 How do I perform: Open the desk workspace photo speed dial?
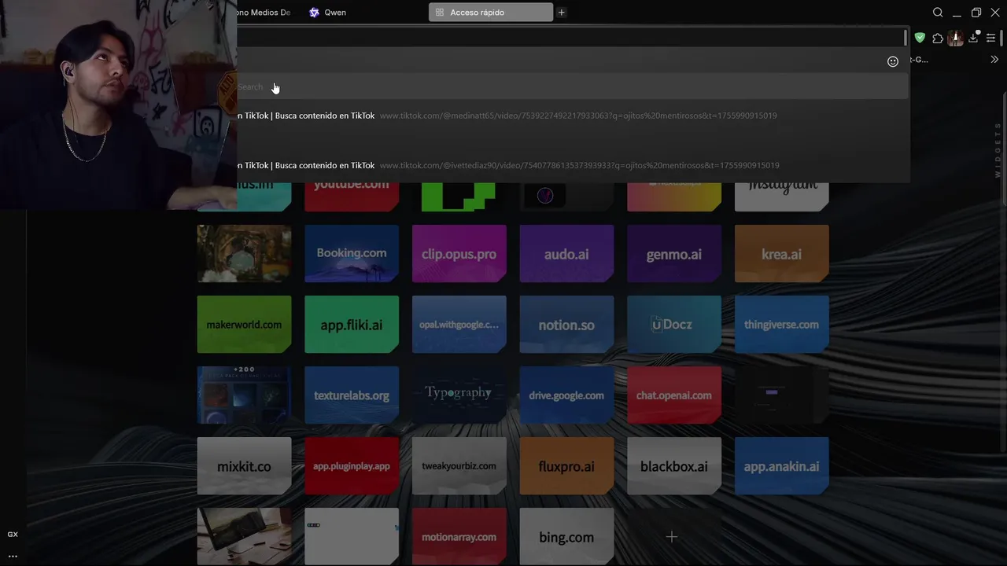coord(244,536)
